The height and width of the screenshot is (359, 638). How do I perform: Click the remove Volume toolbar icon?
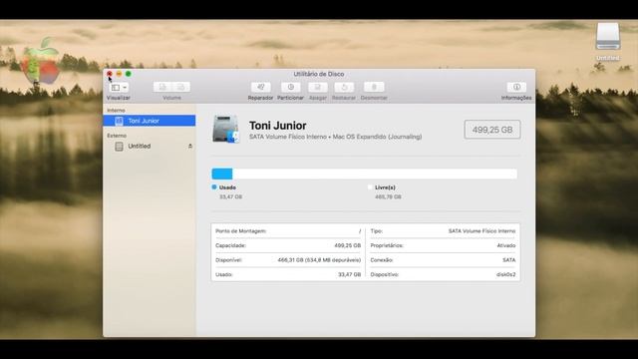point(181,87)
